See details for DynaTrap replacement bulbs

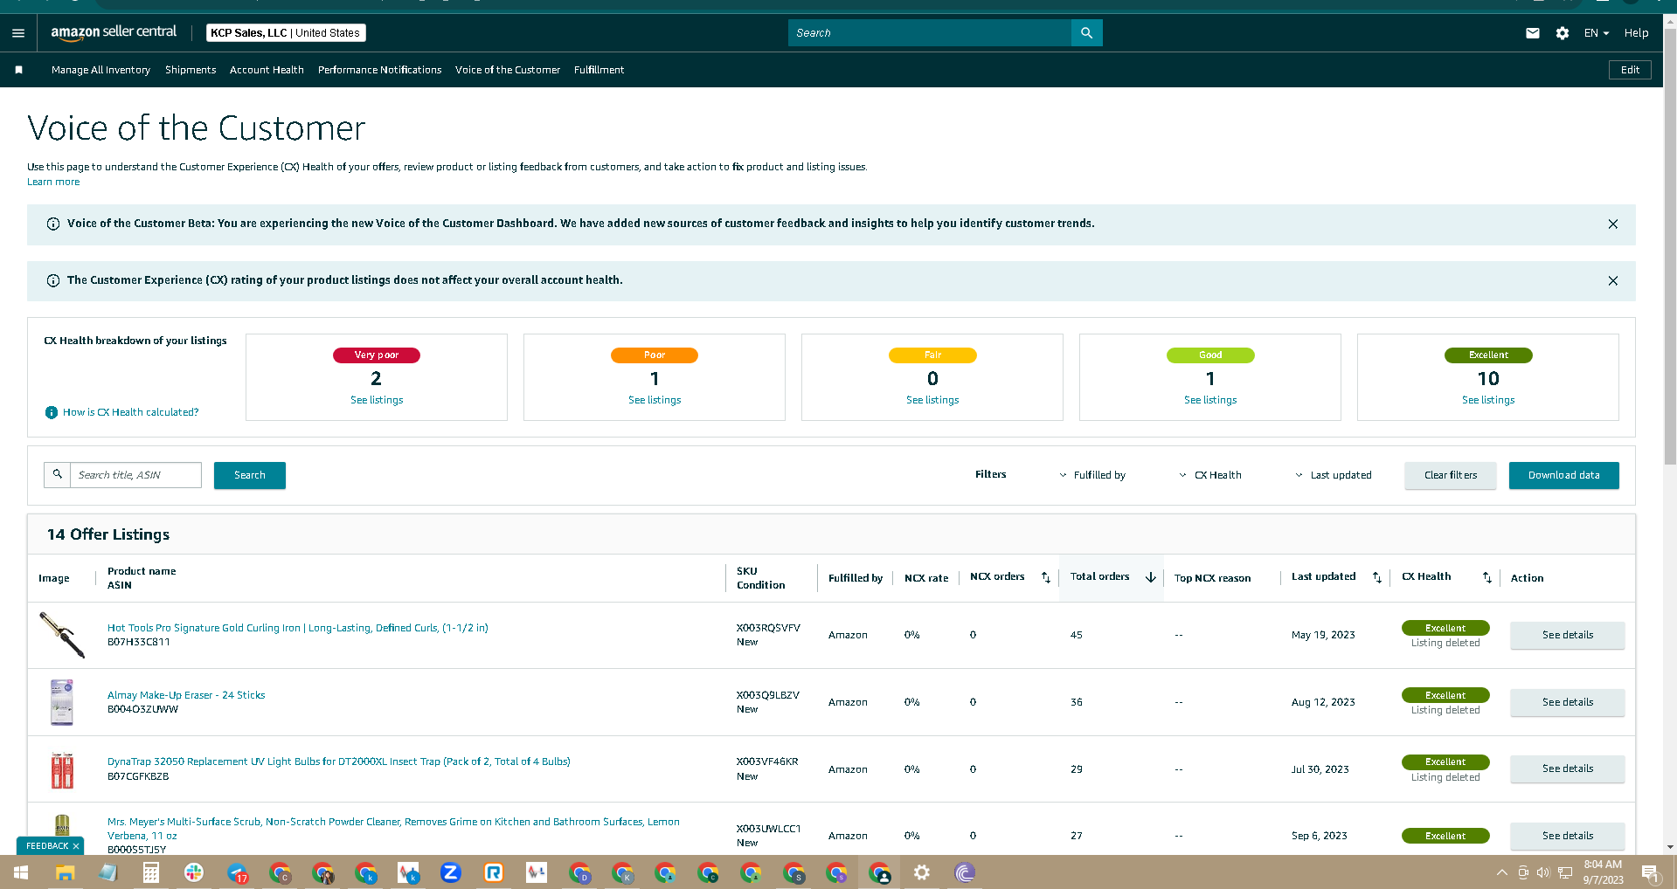(x=1567, y=768)
